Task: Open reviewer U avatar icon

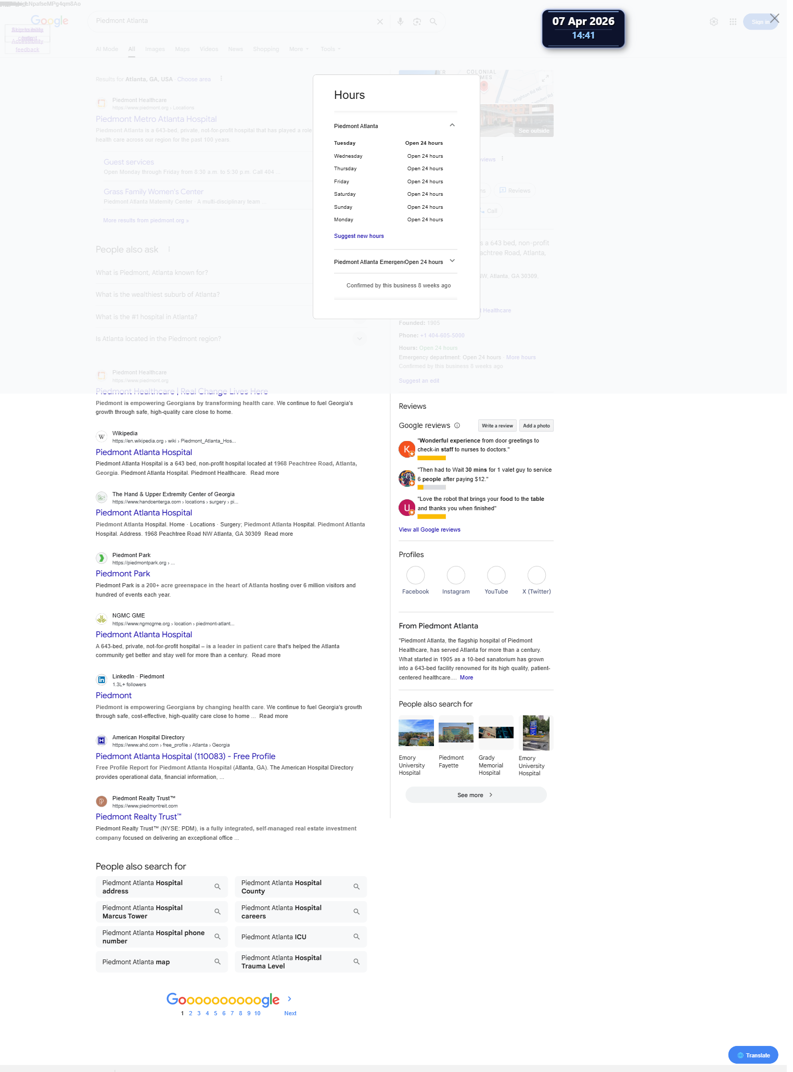Action: point(406,507)
